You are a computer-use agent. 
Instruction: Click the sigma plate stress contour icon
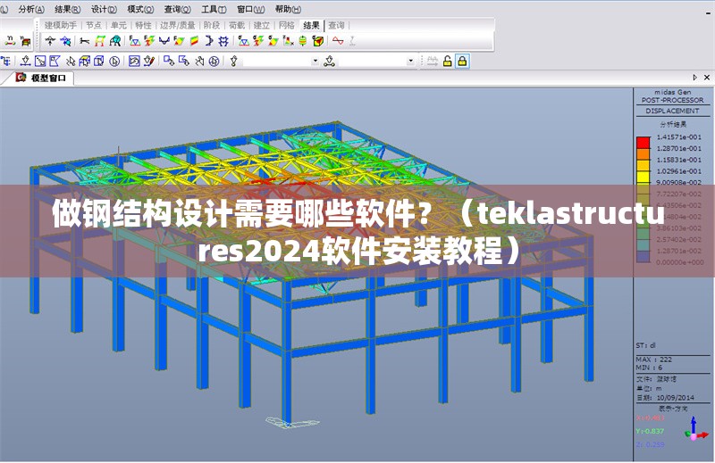pos(273,41)
